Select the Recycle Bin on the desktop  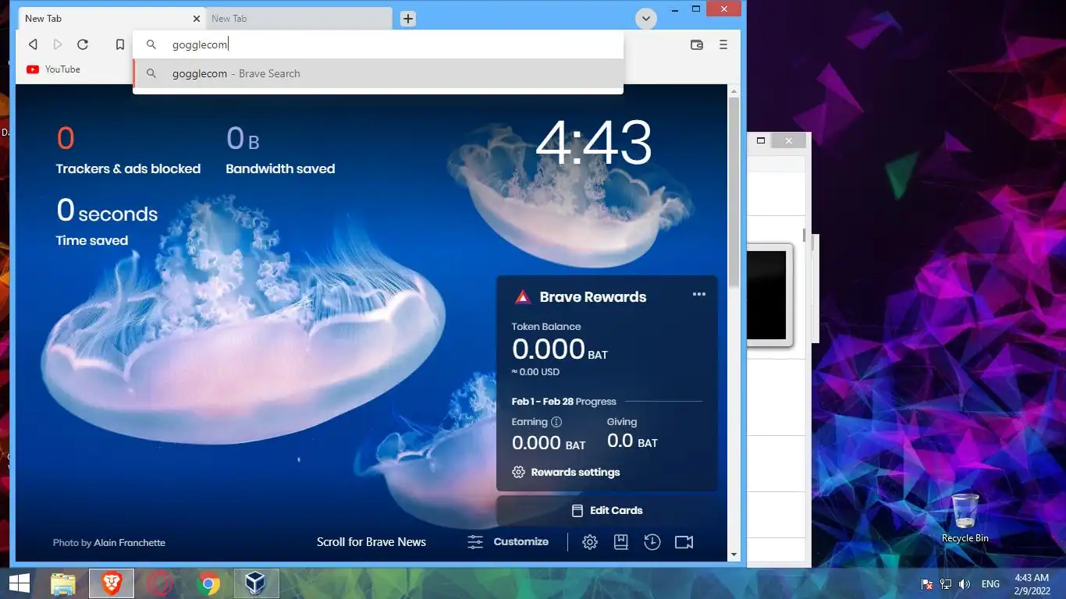pyautogui.click(x=965, y=518)
